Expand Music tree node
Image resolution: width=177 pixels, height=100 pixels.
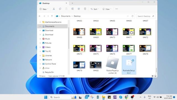pos(40,39)
